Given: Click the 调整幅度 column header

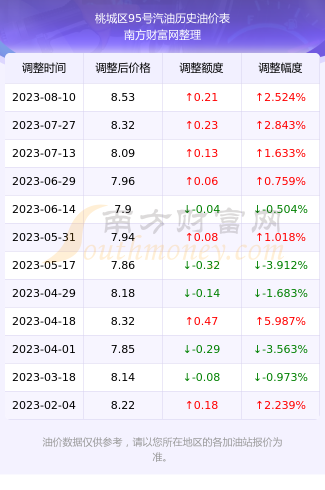Looking at the screenshot, I should click(280, 68).
